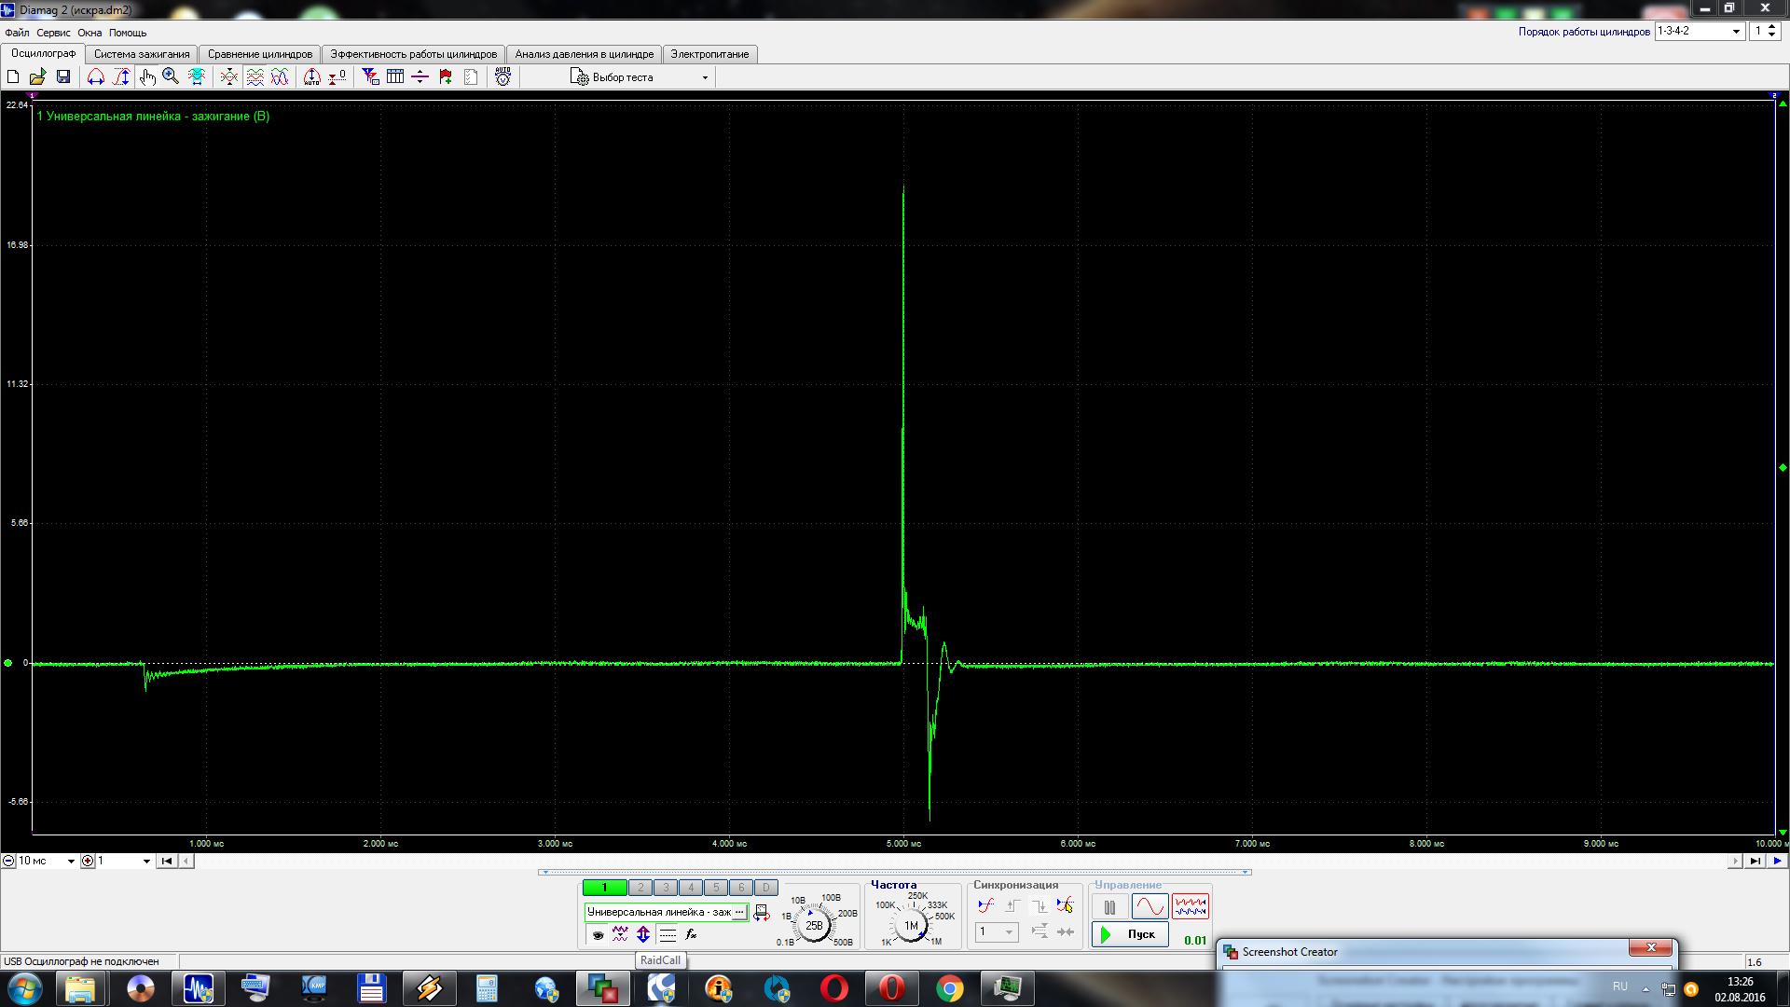The width and height of the screenshot is (1790, 1007).
Task: Click the probe swap icon beside sensor field
Action: click(762, 913)
